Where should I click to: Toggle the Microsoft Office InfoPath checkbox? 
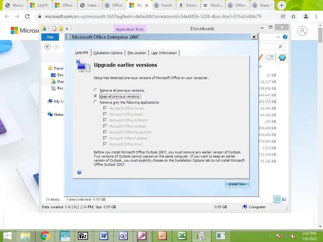click(x=105, y=120)
